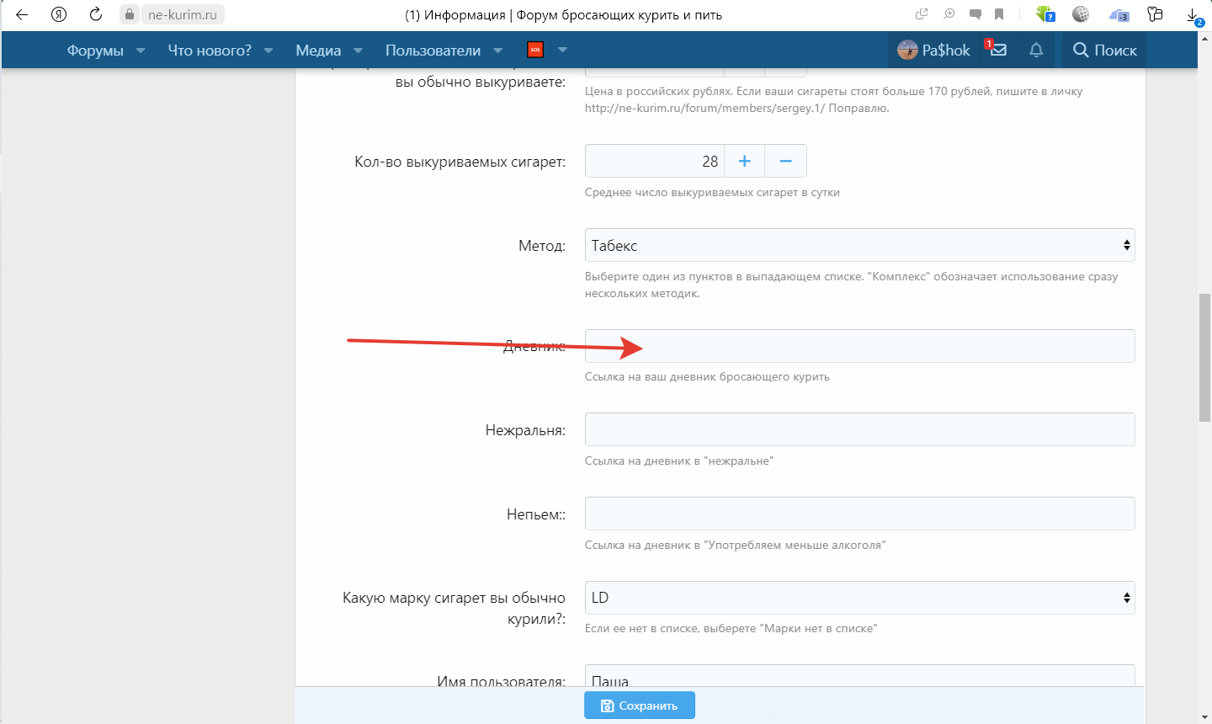Click the red SOS icon in the navbar

click(534, 50)
